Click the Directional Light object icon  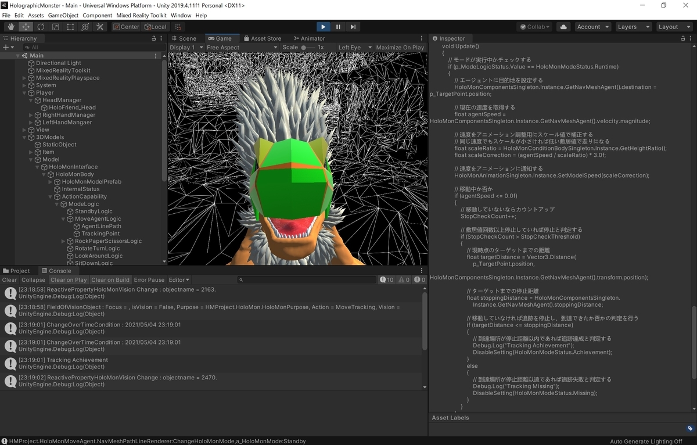point(31,63)
